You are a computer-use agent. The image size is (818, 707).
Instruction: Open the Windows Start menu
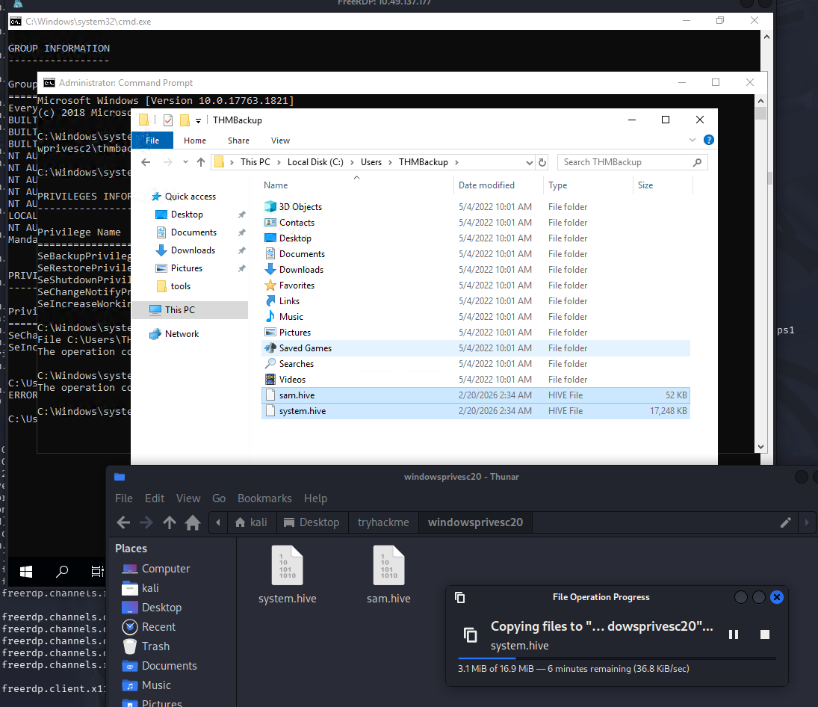coord(26,572)
